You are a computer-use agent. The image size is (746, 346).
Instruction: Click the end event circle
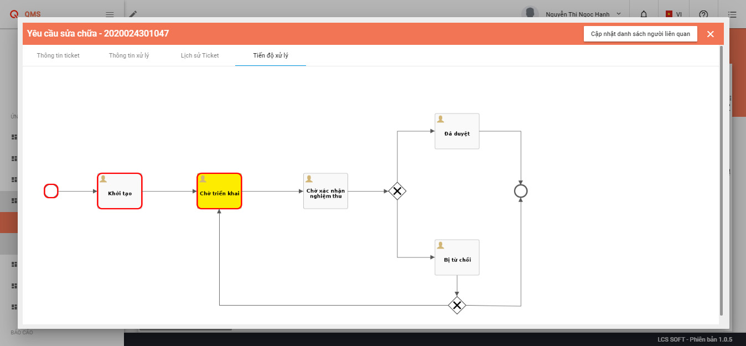pyautogui.click(x=521, y=191)
